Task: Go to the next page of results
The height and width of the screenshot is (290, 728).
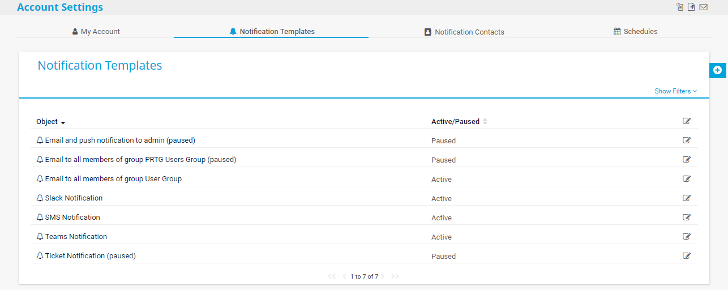Action: 383,276
